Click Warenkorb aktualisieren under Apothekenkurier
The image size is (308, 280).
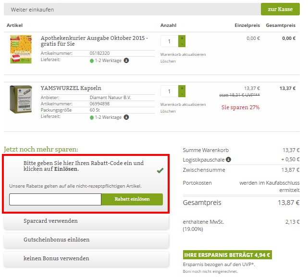tap(183, 54)
